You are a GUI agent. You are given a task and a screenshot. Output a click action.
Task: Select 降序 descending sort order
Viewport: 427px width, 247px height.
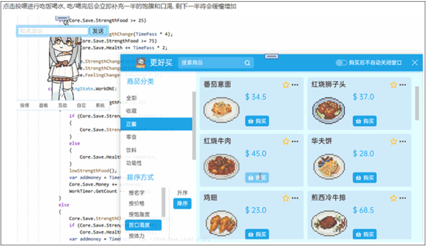click(182, 203)
